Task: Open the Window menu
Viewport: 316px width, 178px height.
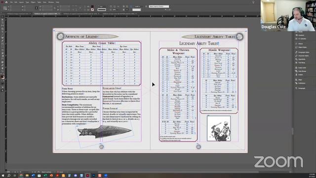Action: [51, 2]
